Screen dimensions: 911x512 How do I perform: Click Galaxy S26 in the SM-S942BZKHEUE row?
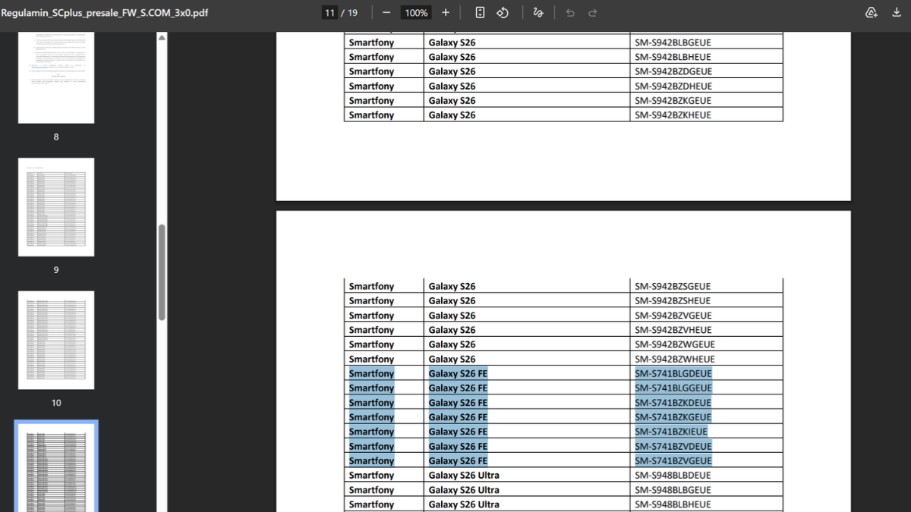click(x=452, y=115)
